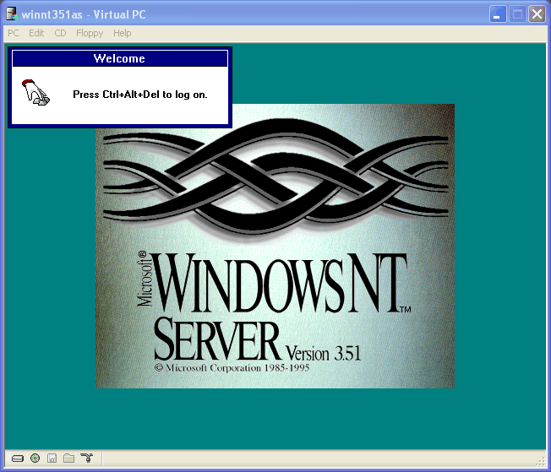The image size is (551, 472).
Task: Click the 'winnt351as - Virtual PC' title text
Action: coord(84,14)
